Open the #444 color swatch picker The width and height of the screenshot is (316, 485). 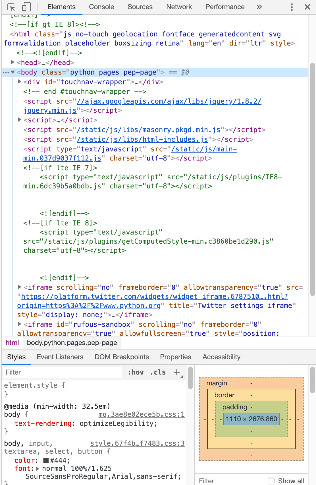pyautogui.click(x=46, y=461)
